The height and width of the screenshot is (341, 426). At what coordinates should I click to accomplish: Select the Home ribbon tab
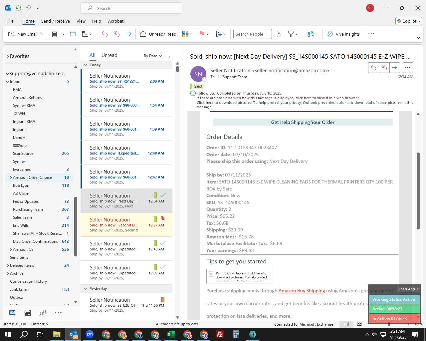(28, 21)
